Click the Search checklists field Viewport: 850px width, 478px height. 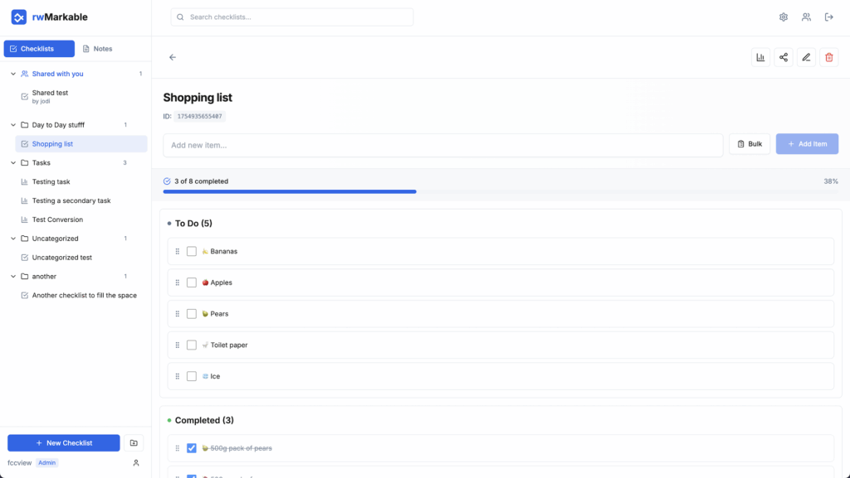292,17
